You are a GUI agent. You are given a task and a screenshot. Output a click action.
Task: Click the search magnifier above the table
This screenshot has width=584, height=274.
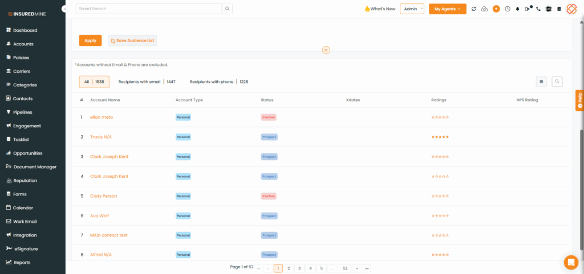pos(557,81)
